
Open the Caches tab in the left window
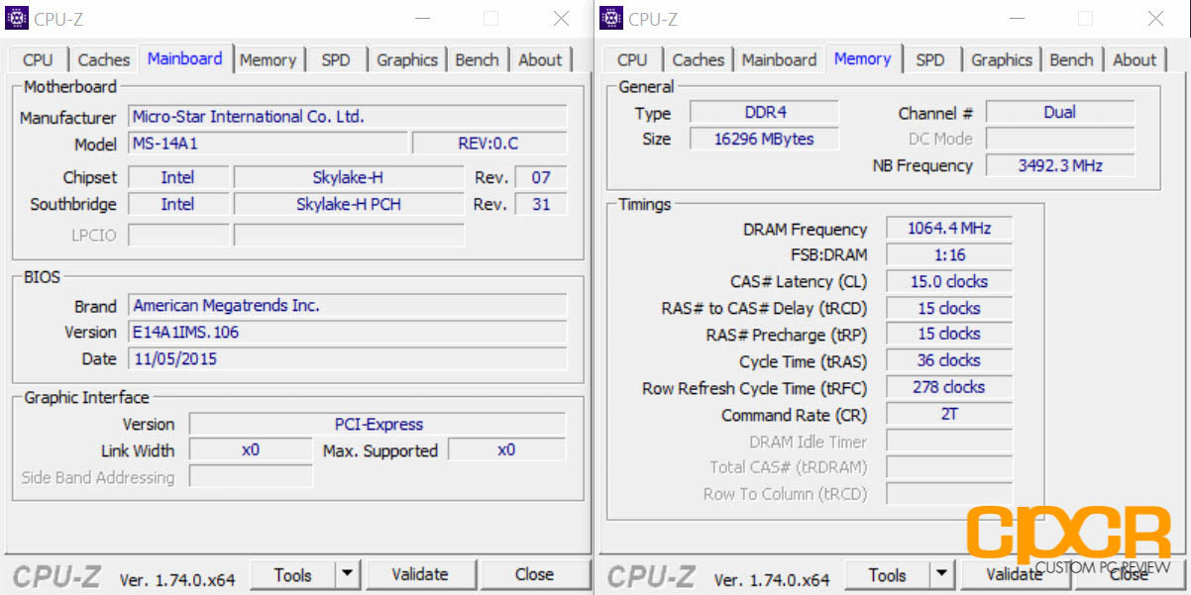pos(104,59)
